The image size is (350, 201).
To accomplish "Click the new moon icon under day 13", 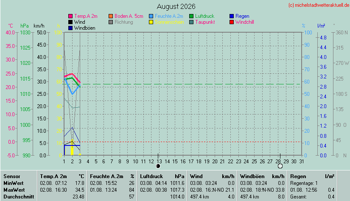I will [x=158, y=166].
